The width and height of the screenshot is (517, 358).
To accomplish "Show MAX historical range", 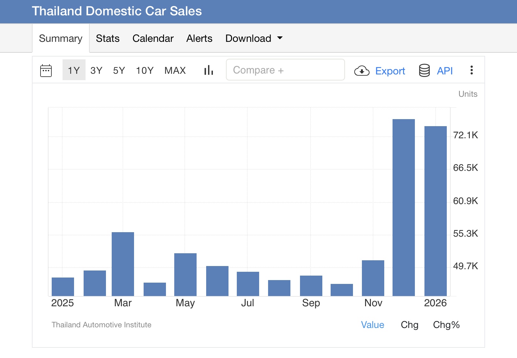I will 175,70.
